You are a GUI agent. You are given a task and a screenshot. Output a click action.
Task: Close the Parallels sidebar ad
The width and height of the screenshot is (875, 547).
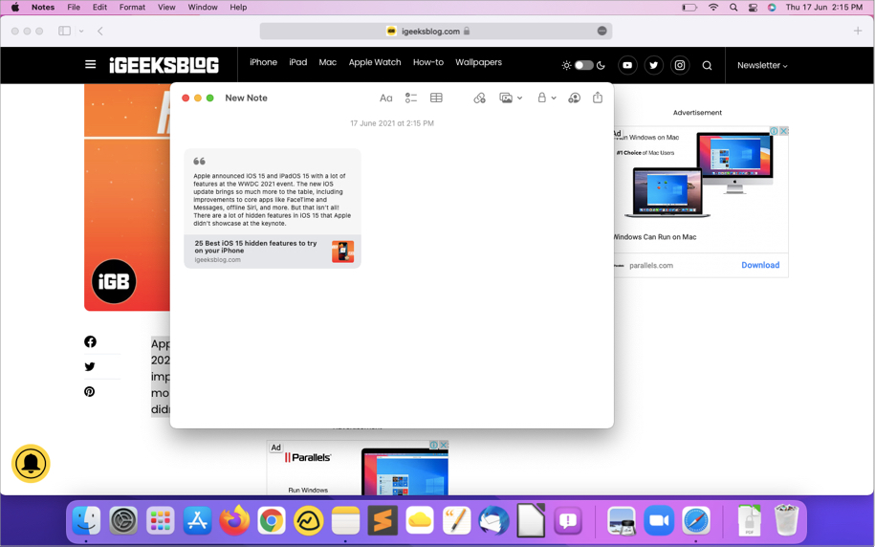(783, 131)
